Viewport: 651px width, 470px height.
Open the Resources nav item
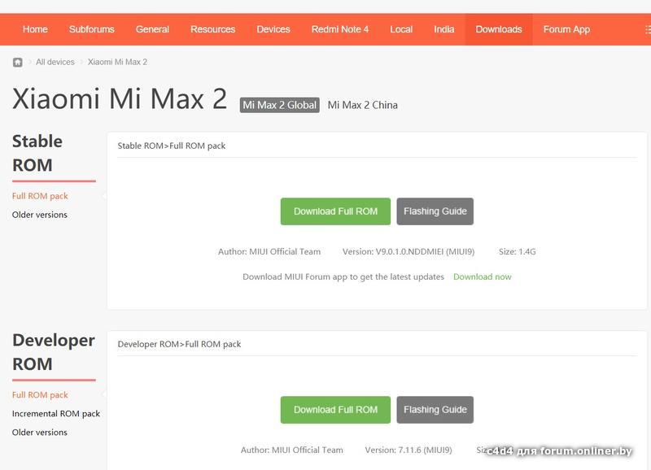point(212,29)
